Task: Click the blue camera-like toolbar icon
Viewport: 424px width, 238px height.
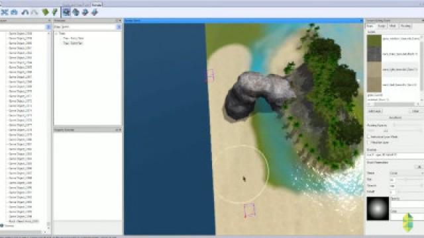Action: [15, 12]
